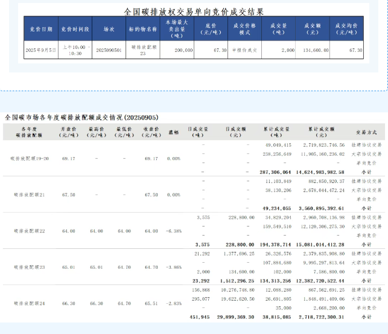Viewport: 388px width, 334px height.
Task: Click the 标的物名称 column header
Action: pyautogui.click(x=142, y=29)
